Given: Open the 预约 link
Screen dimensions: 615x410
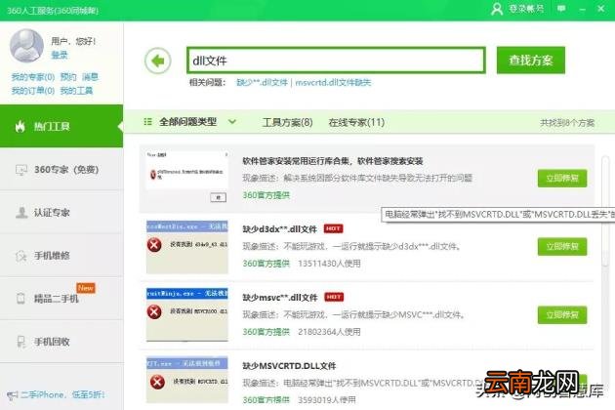Looking at the screenshot, I should 68,77.
